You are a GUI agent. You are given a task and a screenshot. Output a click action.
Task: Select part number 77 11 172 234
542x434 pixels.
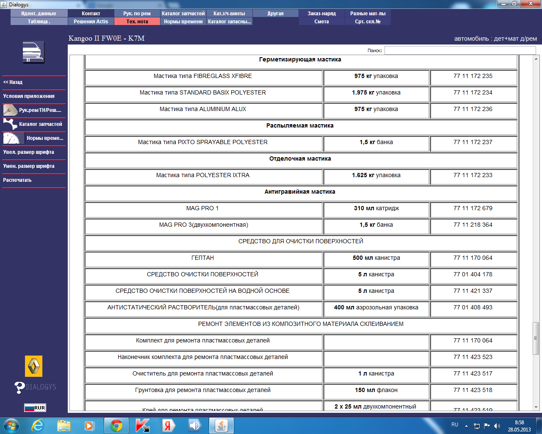473,92
